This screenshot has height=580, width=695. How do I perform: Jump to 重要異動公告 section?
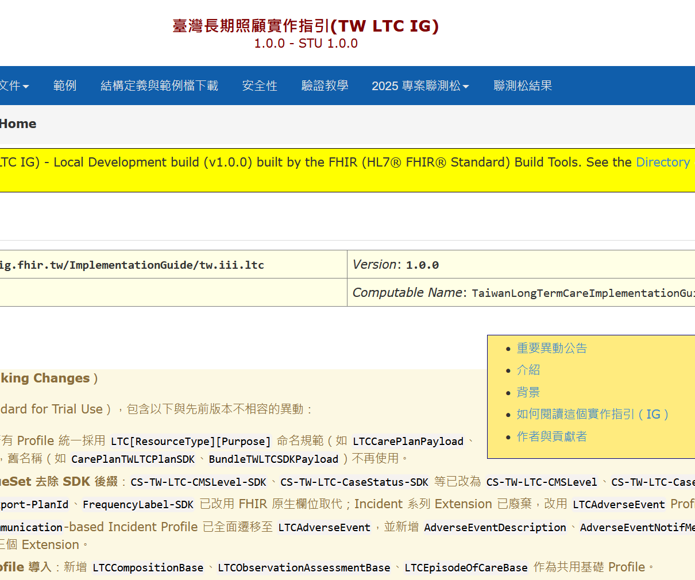551,349
